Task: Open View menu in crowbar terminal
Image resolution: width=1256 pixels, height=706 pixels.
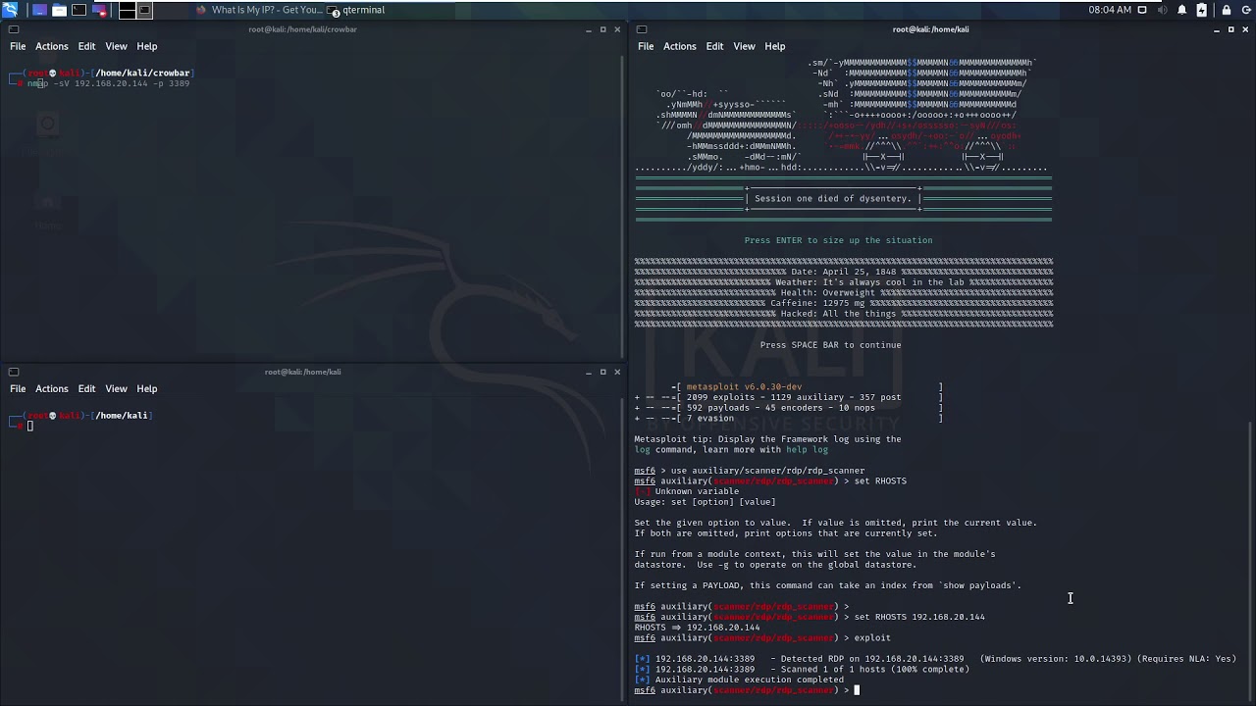Action: coord(116,46)
